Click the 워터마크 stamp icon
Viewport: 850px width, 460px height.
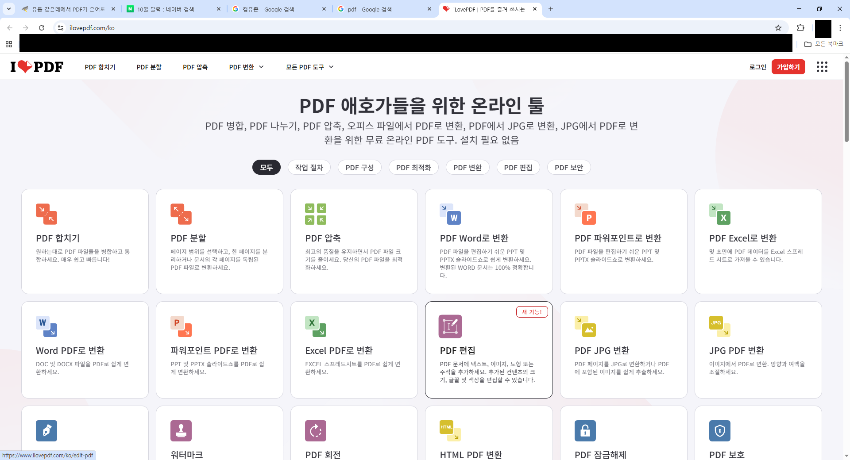[x=181, y=431]
